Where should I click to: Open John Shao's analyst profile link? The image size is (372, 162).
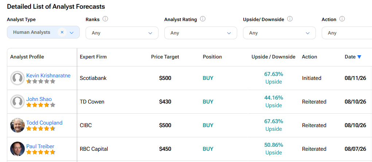point(39,99)
